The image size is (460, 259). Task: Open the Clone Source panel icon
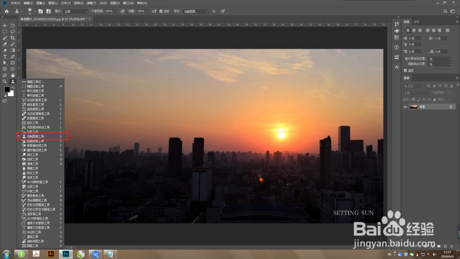[x=48, y=11]
